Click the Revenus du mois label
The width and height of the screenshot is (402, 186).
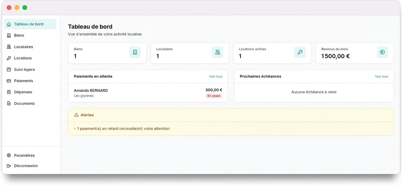pos(335,49)
